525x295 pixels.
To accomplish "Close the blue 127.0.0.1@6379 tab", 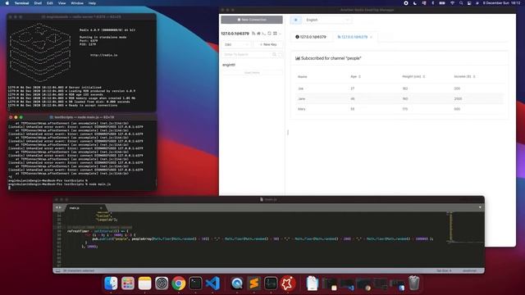I will [x=372, y=37].
